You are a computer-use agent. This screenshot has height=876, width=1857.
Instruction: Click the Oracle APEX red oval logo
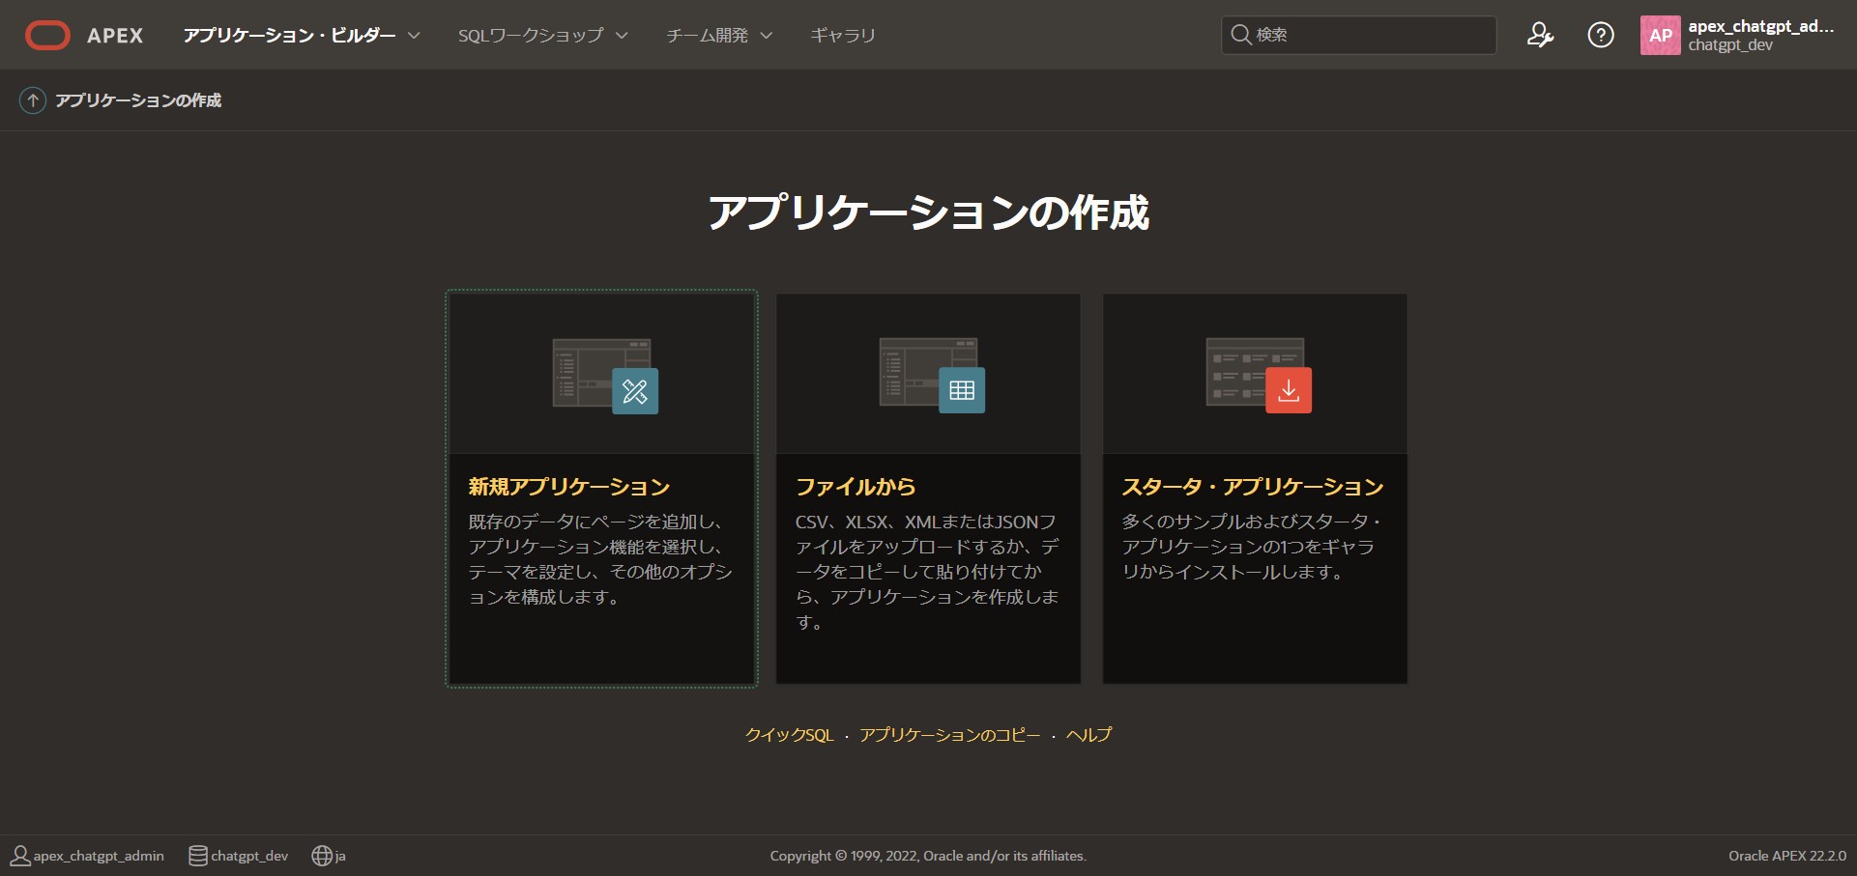point(47,36)
